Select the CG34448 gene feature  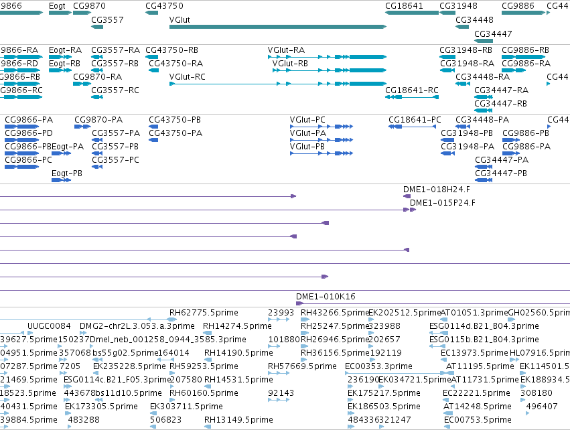point(462,27)
